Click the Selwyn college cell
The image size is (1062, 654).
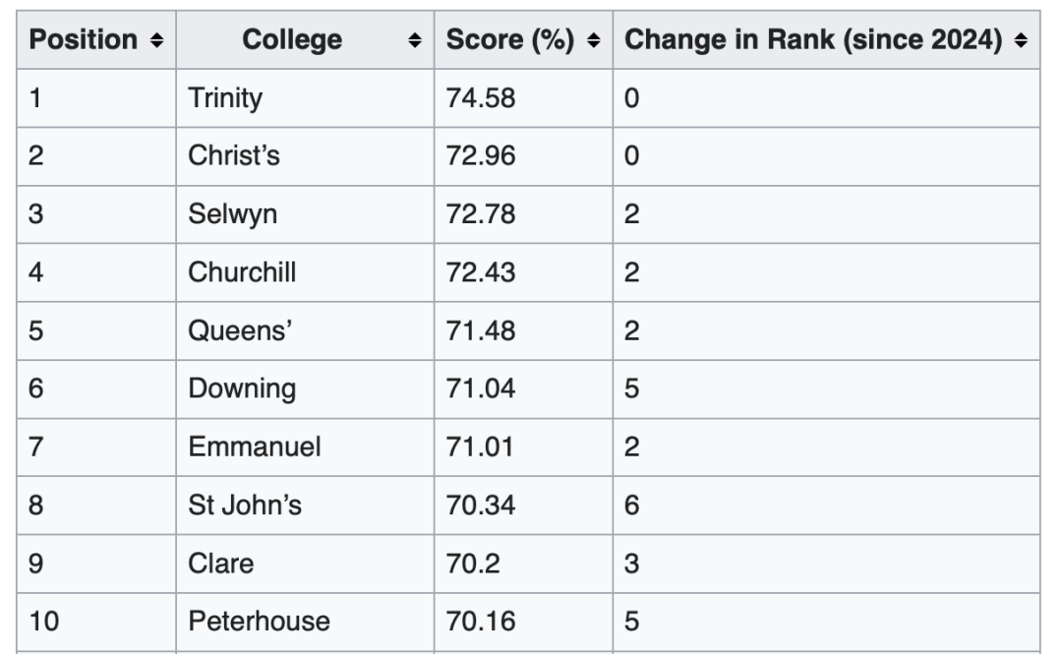click(x=232, y=214)
